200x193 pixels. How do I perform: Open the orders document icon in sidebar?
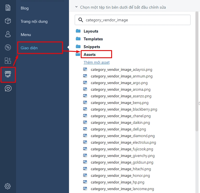(8, 8)
